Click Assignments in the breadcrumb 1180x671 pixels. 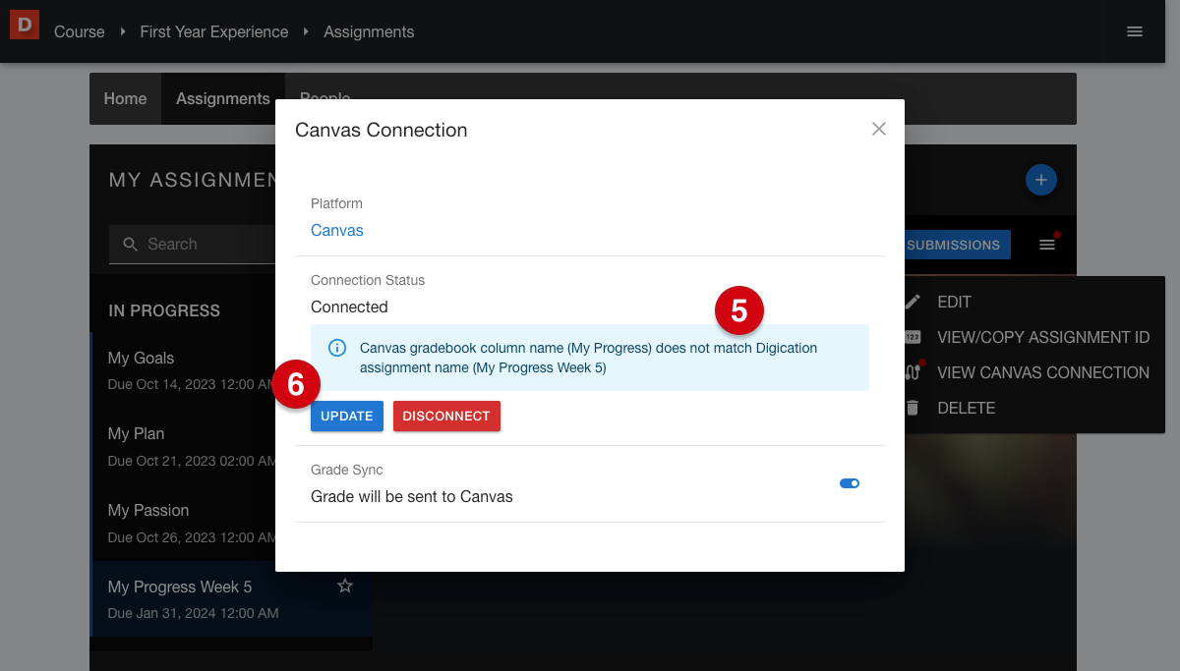(369, 31)
